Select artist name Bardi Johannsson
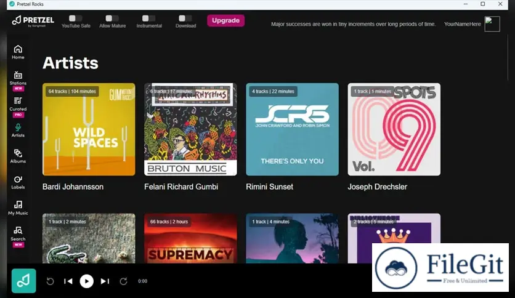 click(x=73, y=187)
